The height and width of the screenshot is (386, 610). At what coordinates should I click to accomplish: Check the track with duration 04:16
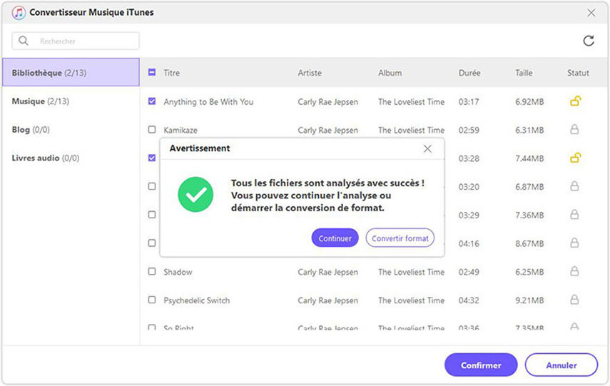152,243
